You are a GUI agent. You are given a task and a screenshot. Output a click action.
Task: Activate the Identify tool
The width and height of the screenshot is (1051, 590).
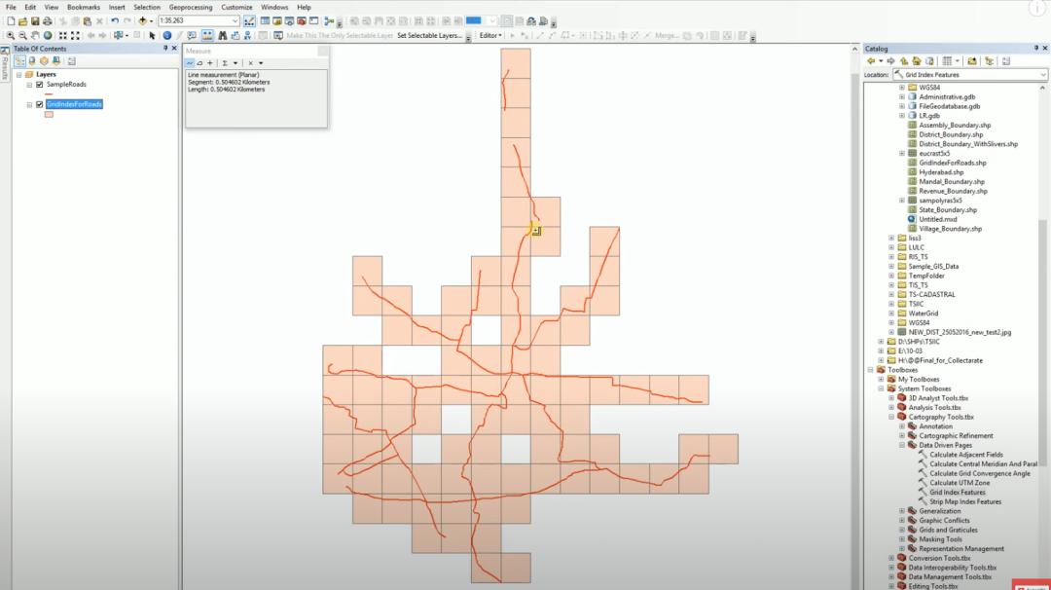[167, 35]
